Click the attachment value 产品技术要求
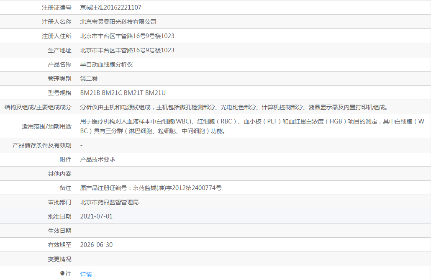431x280 pixels. [97, 159]
